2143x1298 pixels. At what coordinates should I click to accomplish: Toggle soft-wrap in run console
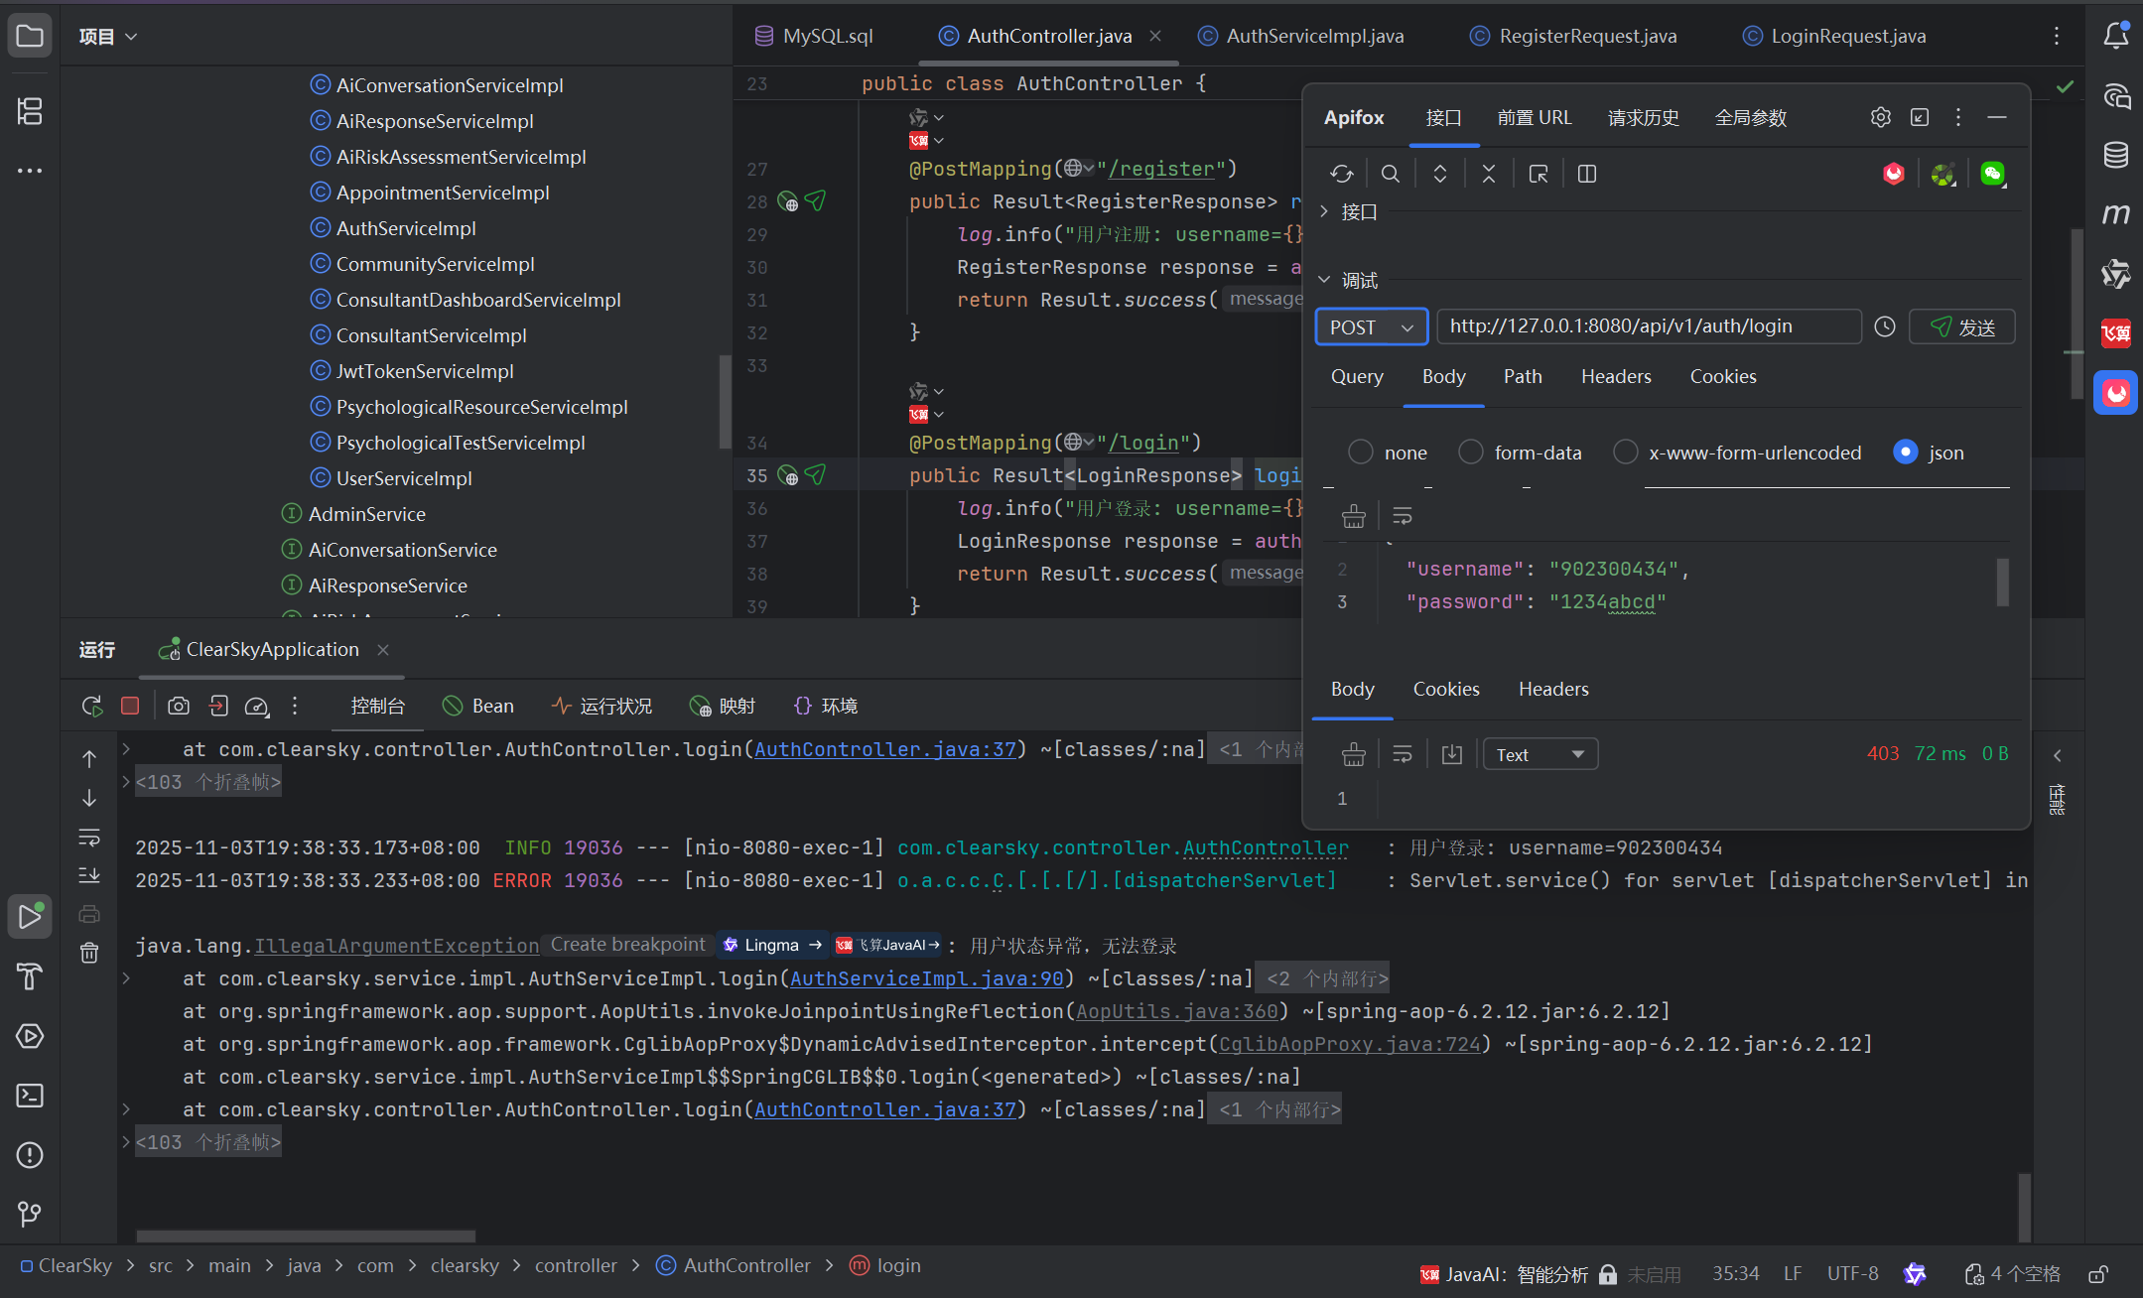[x=89, y=838]
